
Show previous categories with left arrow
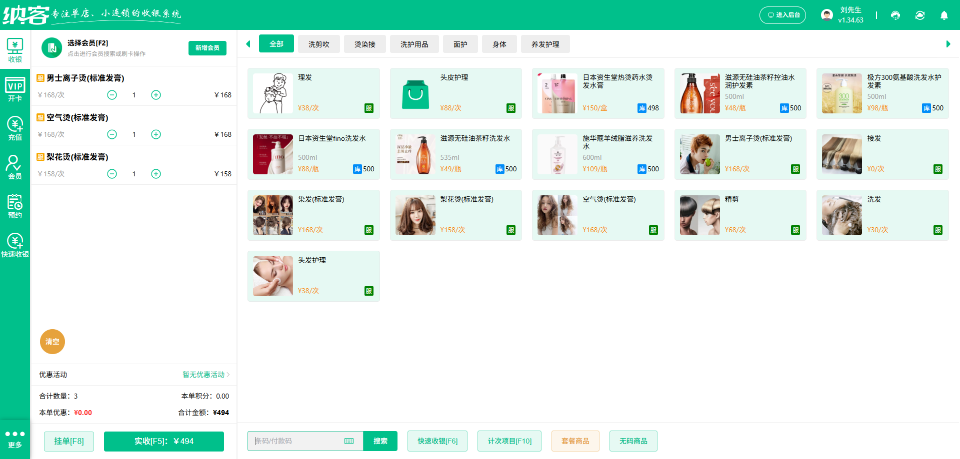click(x=248, y=44)
